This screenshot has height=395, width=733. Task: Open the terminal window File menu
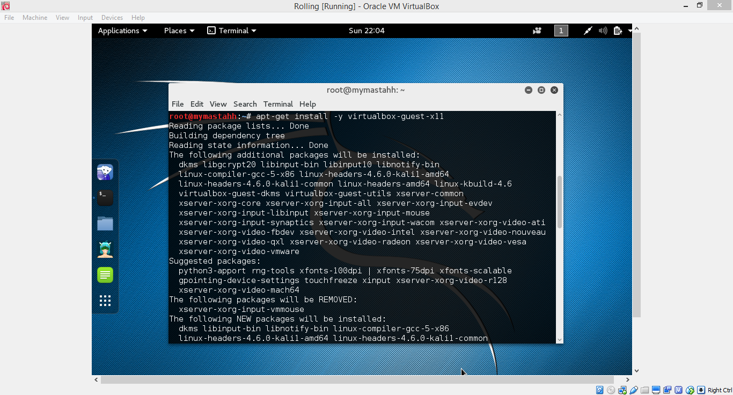(x=178, y=104)
